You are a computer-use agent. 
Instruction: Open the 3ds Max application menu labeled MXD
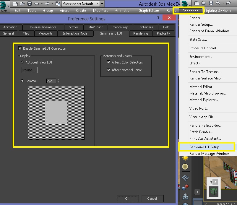click(x=5, y=6)
